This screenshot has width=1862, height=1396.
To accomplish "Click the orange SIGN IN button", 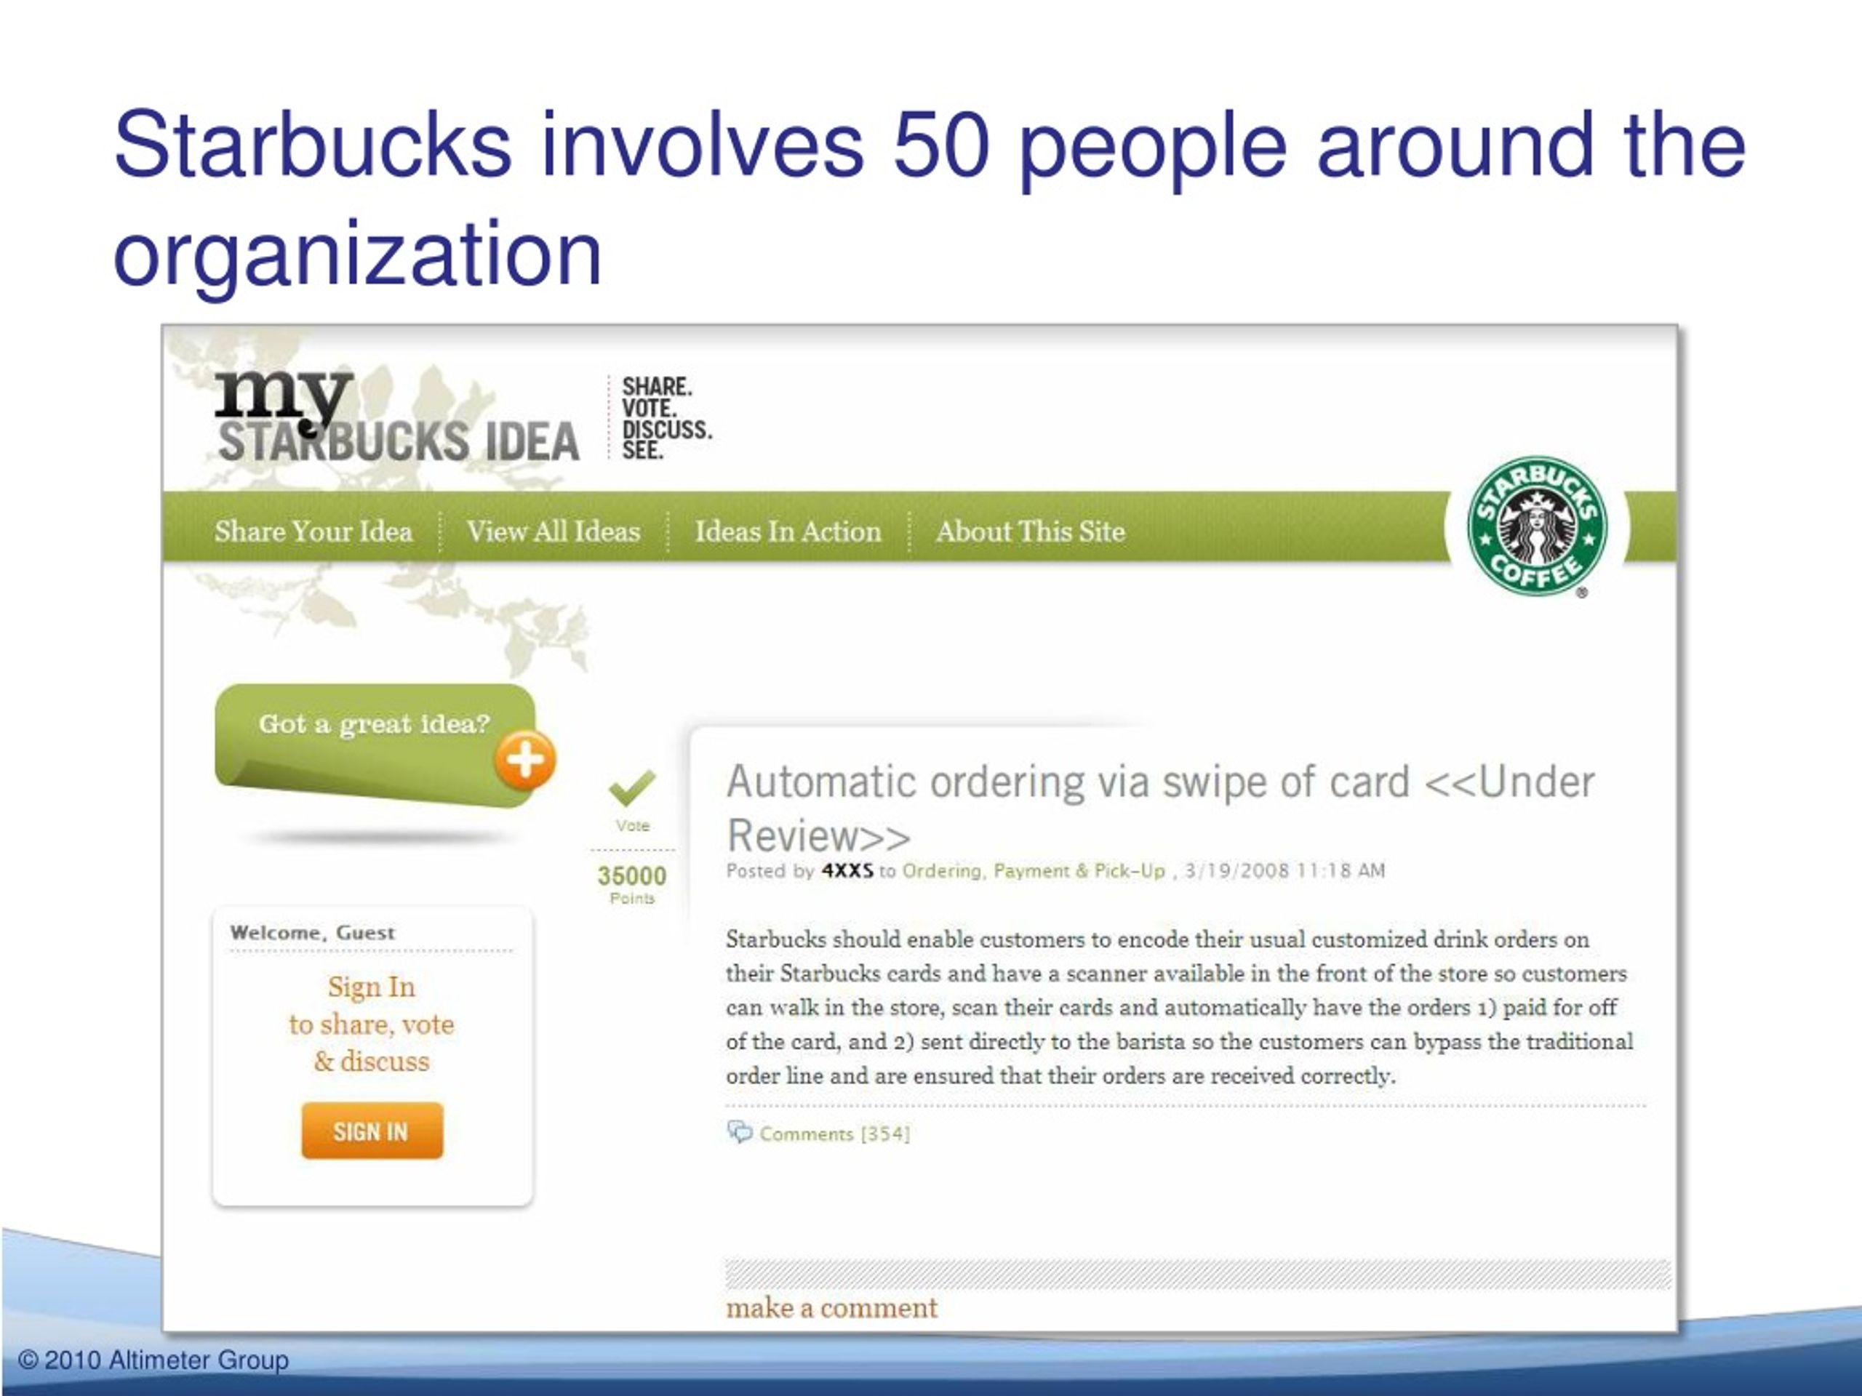I will 372,1131.
